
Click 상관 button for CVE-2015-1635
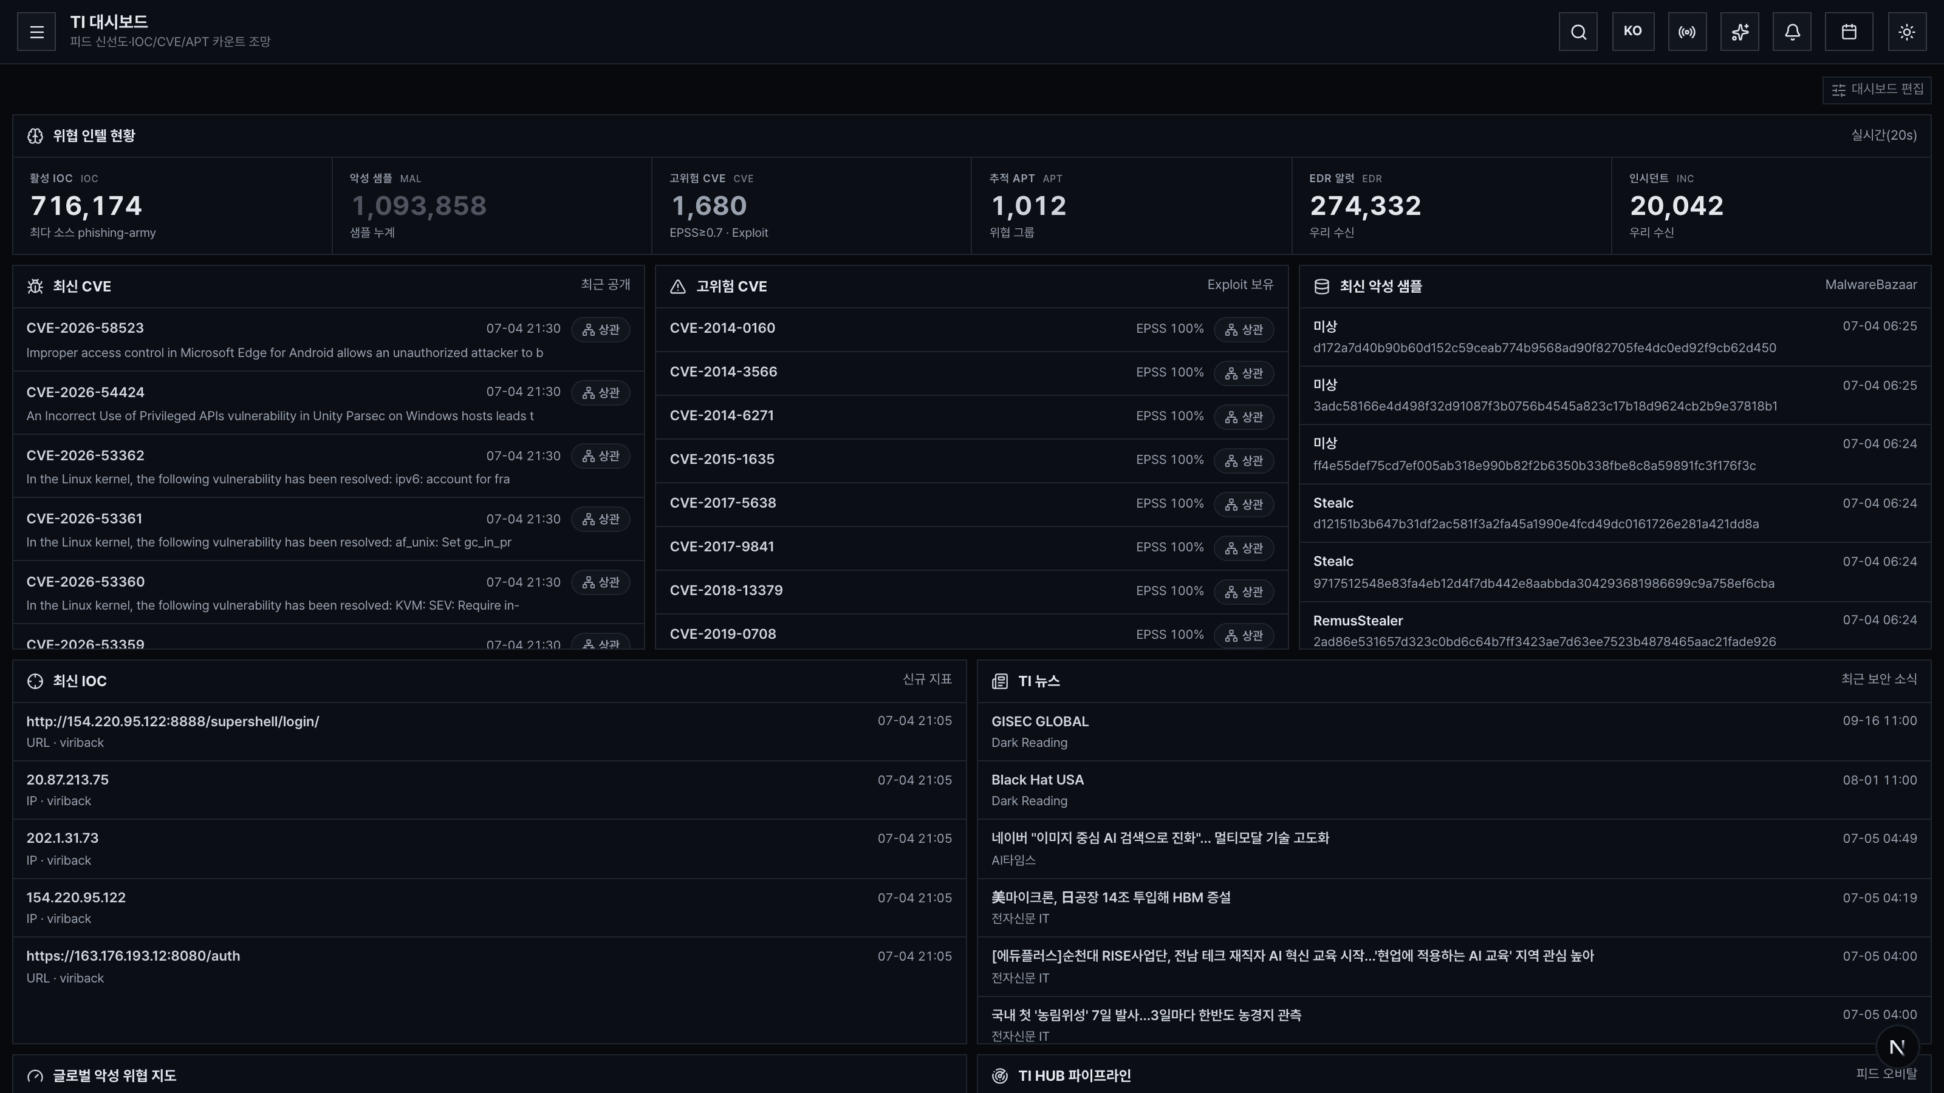pyautogui.click(x=1244, y=461)
